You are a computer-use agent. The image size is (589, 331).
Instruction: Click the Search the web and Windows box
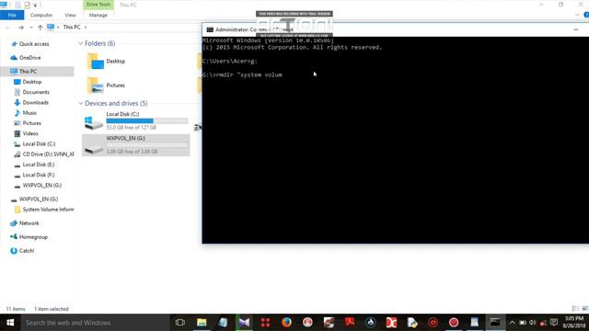95,323
